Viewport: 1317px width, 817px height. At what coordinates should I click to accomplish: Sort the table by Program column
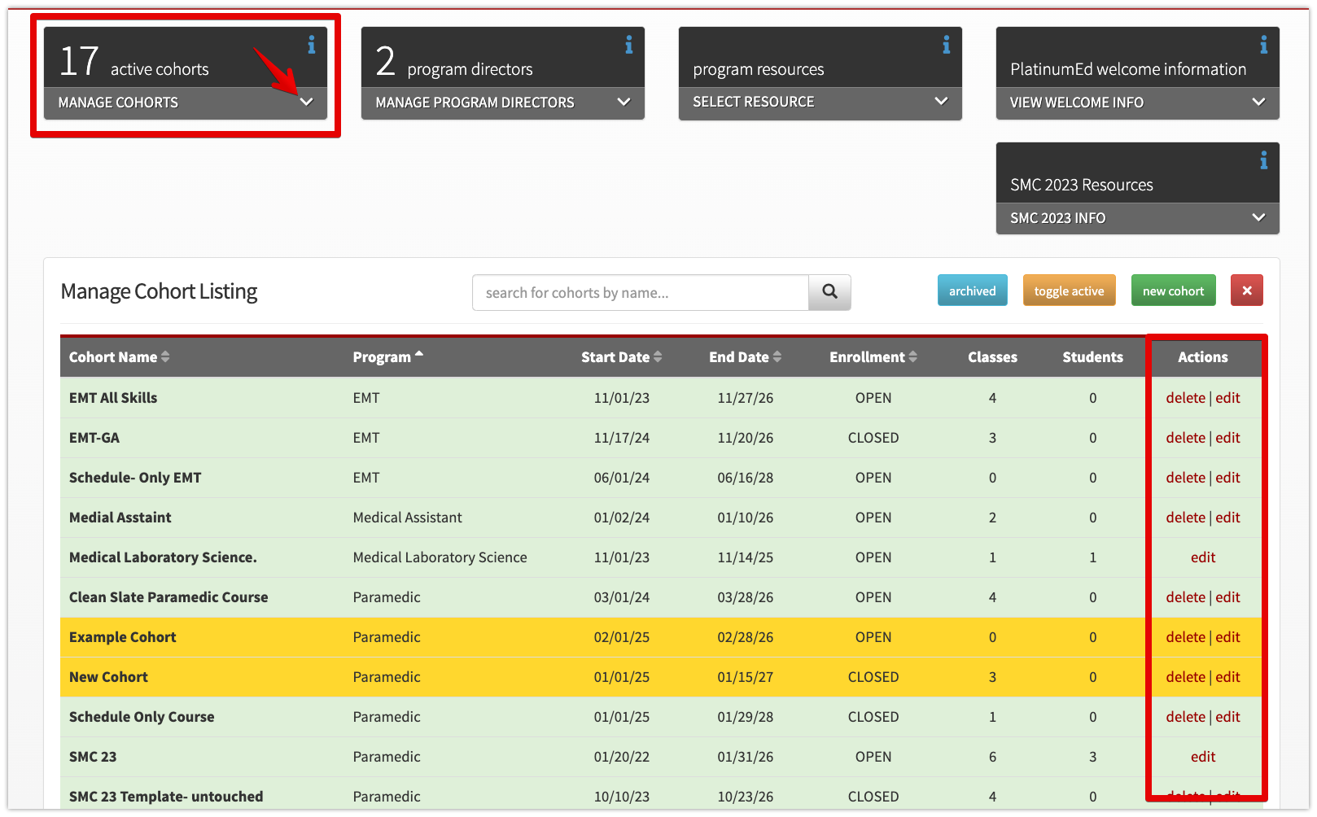click(x=387, y=357)
